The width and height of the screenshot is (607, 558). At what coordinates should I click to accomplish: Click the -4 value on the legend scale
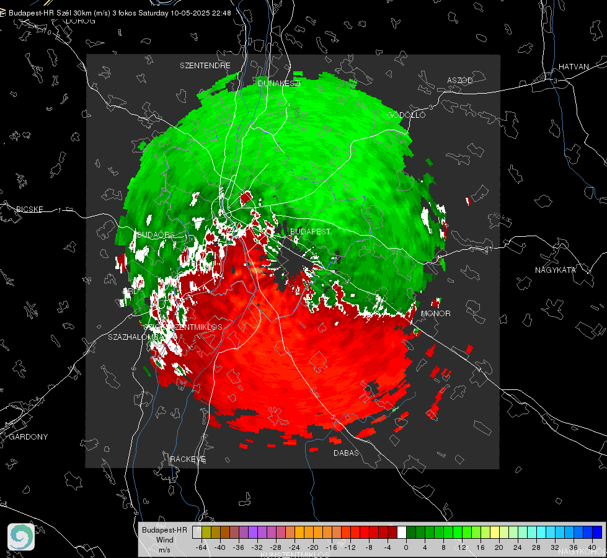tap(387, 547)
